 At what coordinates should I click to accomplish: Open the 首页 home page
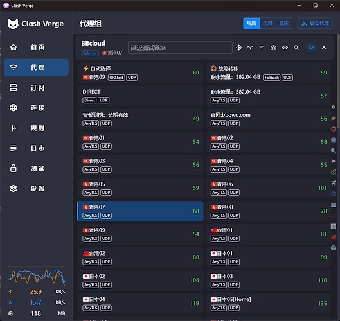(36, 48)
